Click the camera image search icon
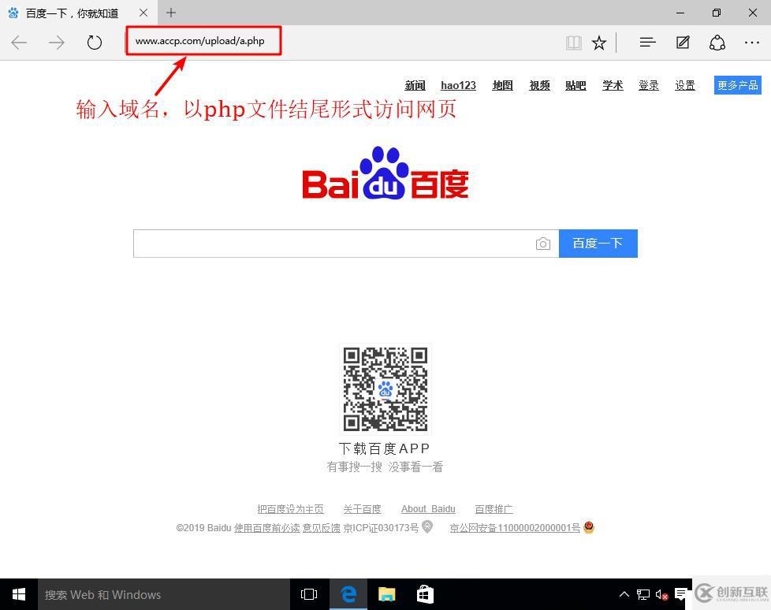This screenshot has width=771, height=610. pos(543,244)
